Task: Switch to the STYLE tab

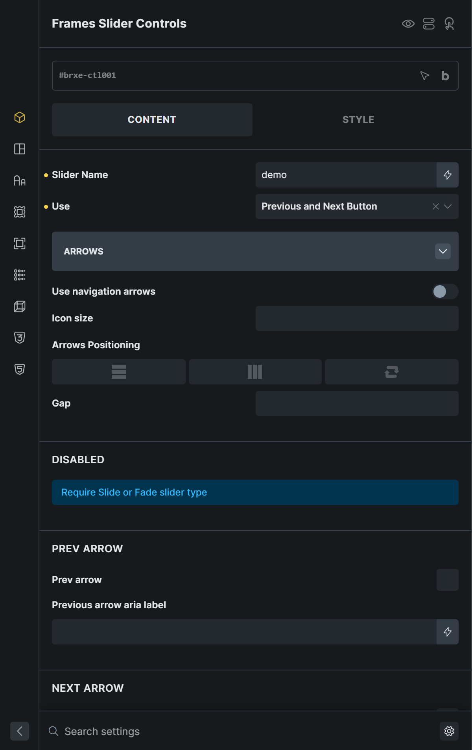Action: point(358,120)
